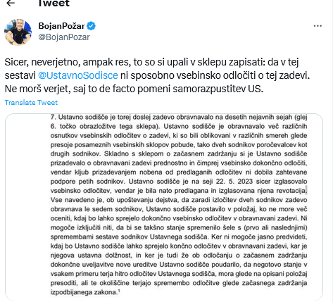Open the attached court document image
The image size is (333, 302).
pos(164,207)
